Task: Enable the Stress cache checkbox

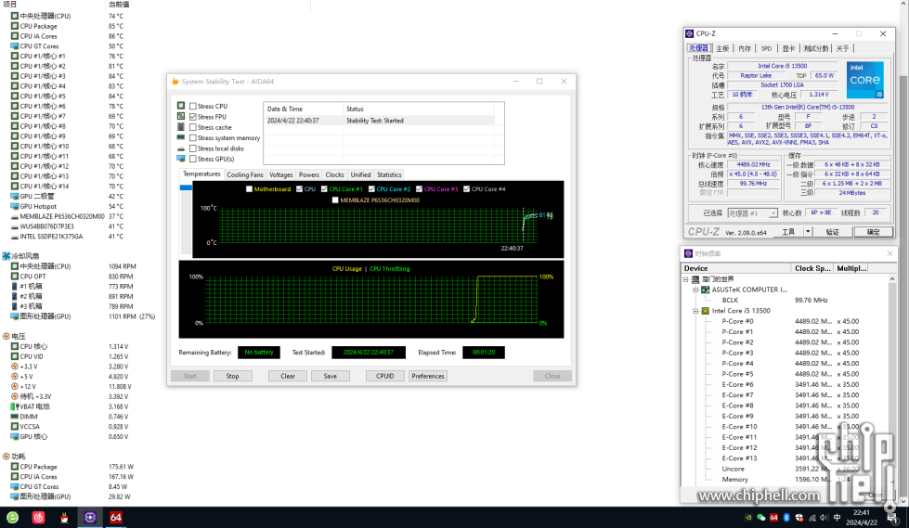Action: 193,127
